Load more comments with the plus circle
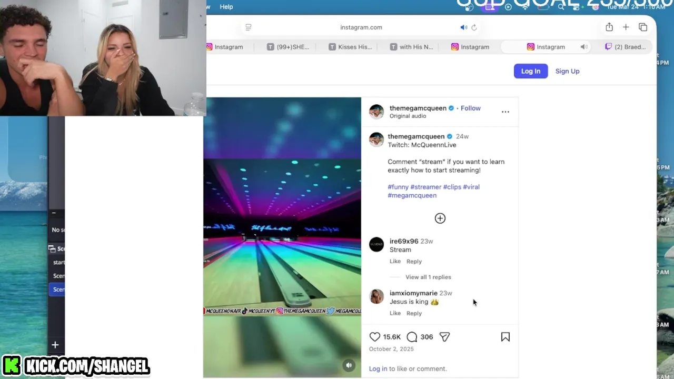The width and height of the screenshot is (674, 379). 440,218
